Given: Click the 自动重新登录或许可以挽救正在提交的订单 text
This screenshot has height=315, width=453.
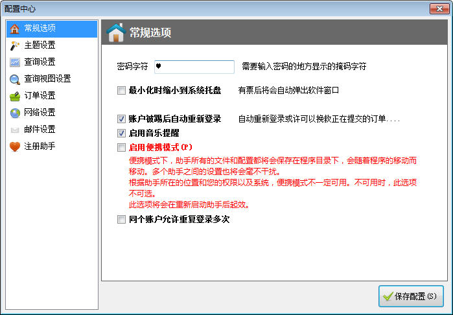Looking at the screenshot, I should coord(319,119).
